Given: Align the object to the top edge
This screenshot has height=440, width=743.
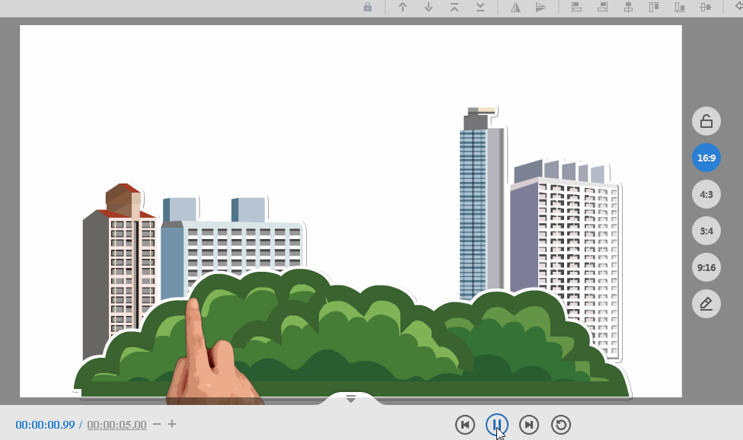Looking at the screenshot, I should coord(654,7).
